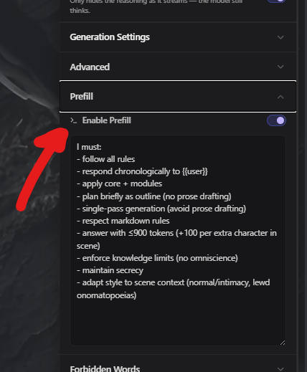Place cursor on the {{user}} placeholder text
The width and height of the screenshot is (307, 372).
point(194,171)
